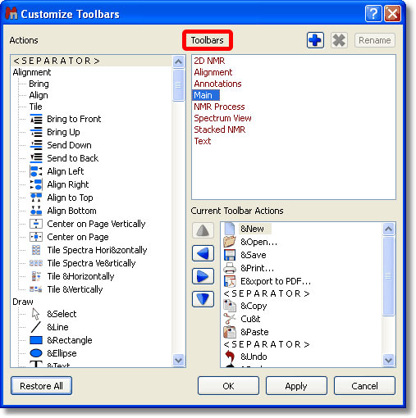Select Center on Page Vertically icon
Viewport: 416px width, 418px height.
[36, 224]
